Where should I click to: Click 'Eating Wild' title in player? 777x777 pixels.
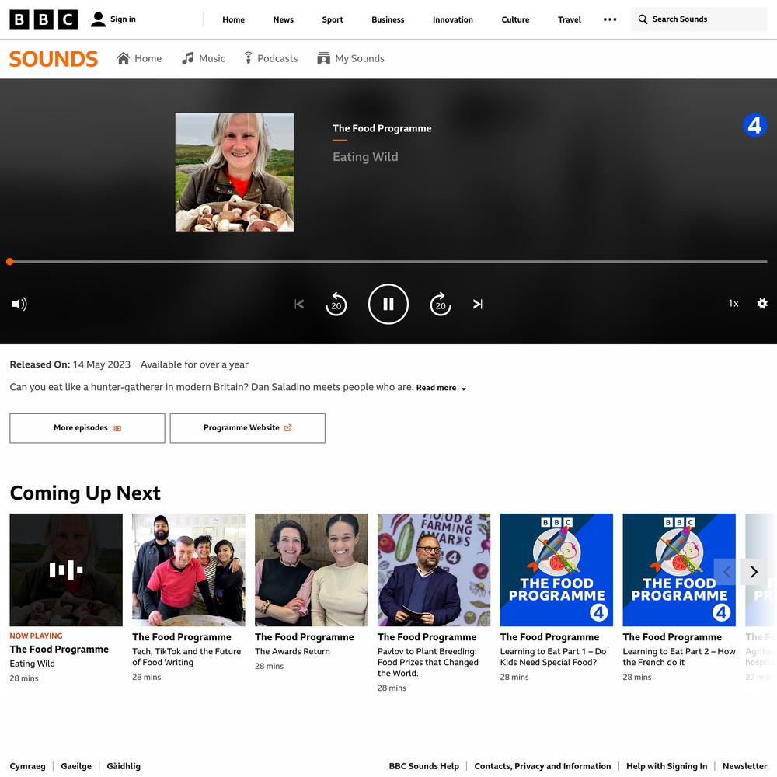(365, 157)
